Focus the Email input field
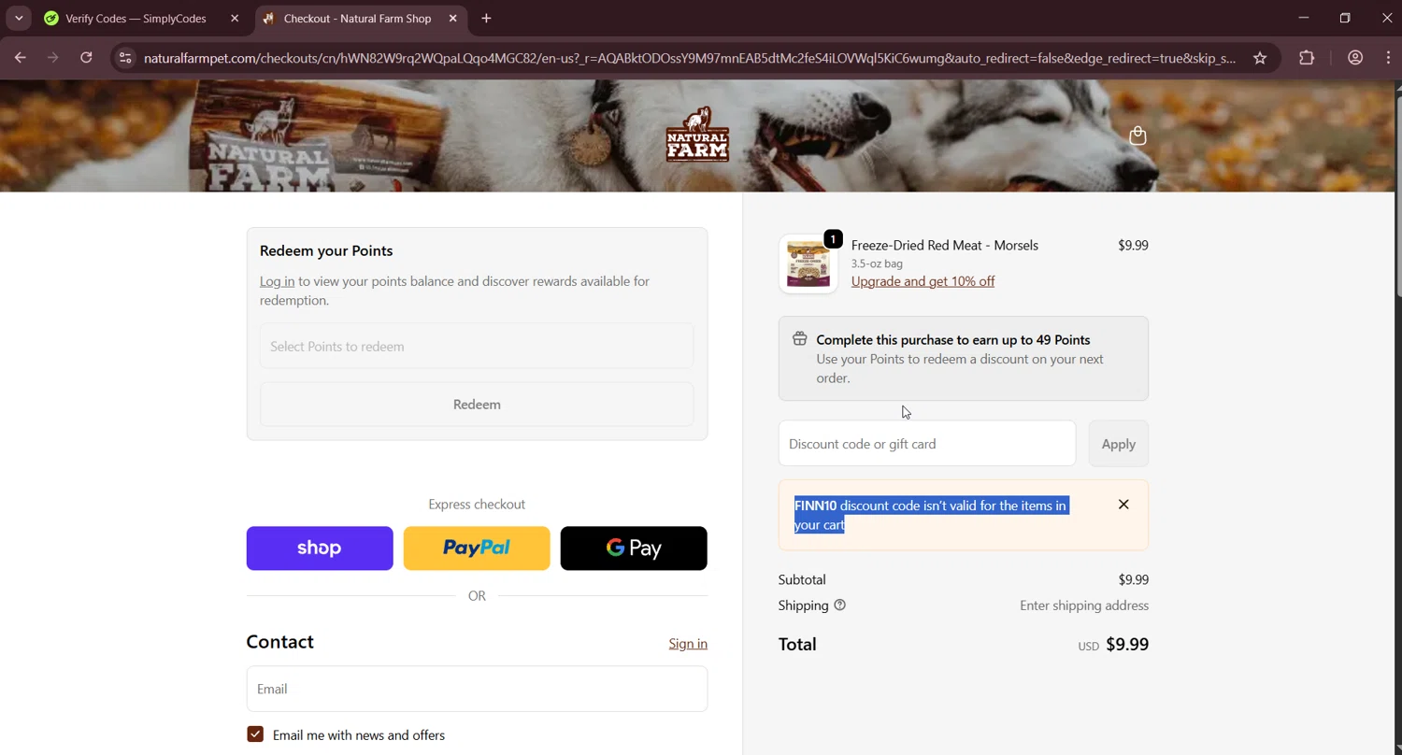Image resolution: width=1402 pixels, height=755 pixels. pyautogui.click(x=477, y=690)
